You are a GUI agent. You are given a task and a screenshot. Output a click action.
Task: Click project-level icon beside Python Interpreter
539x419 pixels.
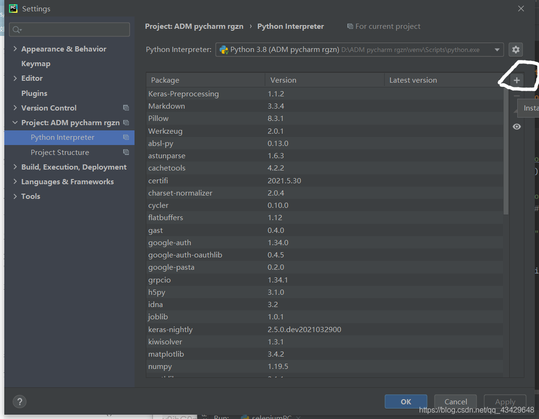[126, 137]
